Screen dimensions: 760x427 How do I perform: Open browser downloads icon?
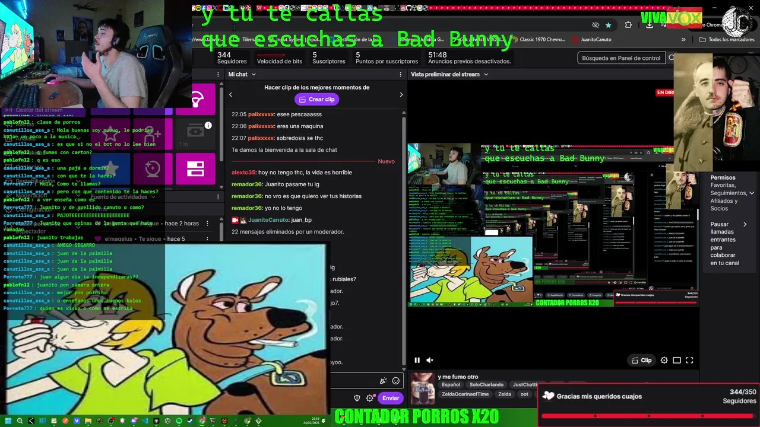649,25
